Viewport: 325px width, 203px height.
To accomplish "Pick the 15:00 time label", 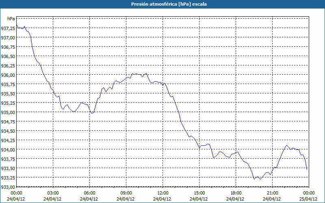I will pos(199,193).
